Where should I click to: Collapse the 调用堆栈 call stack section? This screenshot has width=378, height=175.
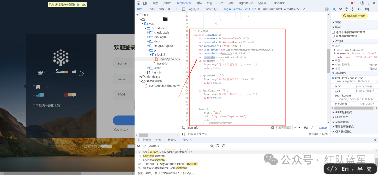tap(333, 73)
